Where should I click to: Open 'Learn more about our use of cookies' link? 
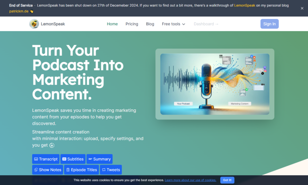(x=190, y=180)
